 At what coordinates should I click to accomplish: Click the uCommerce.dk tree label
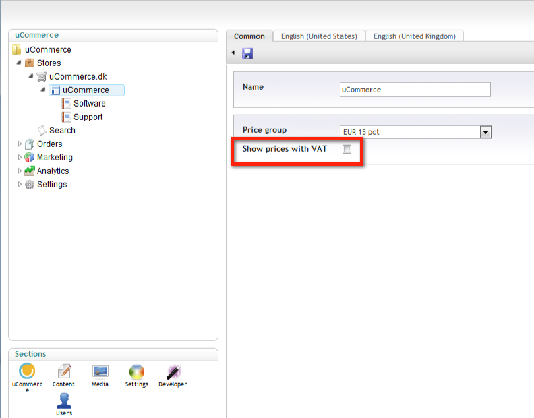click(78, 77)
